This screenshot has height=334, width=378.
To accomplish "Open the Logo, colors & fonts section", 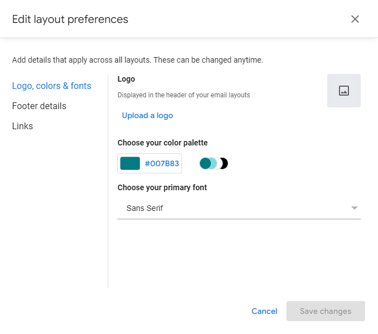I will 51,86.
